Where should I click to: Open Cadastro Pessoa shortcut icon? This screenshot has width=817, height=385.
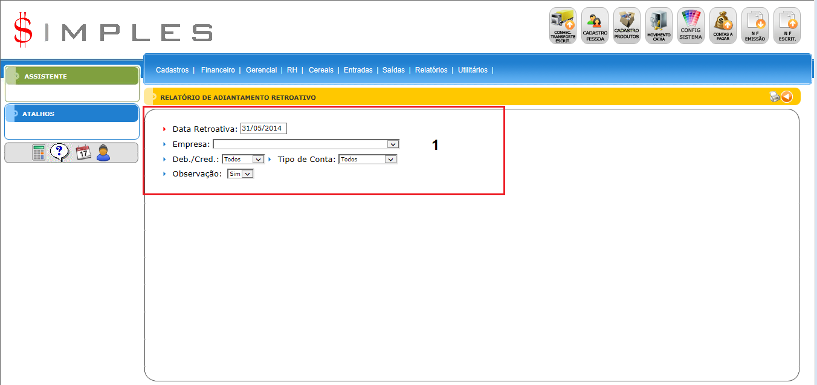tap(595, 25)
